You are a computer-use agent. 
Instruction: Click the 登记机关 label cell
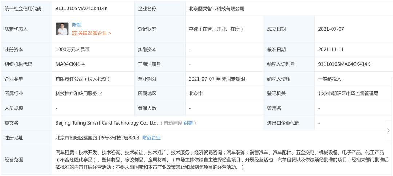289,94
